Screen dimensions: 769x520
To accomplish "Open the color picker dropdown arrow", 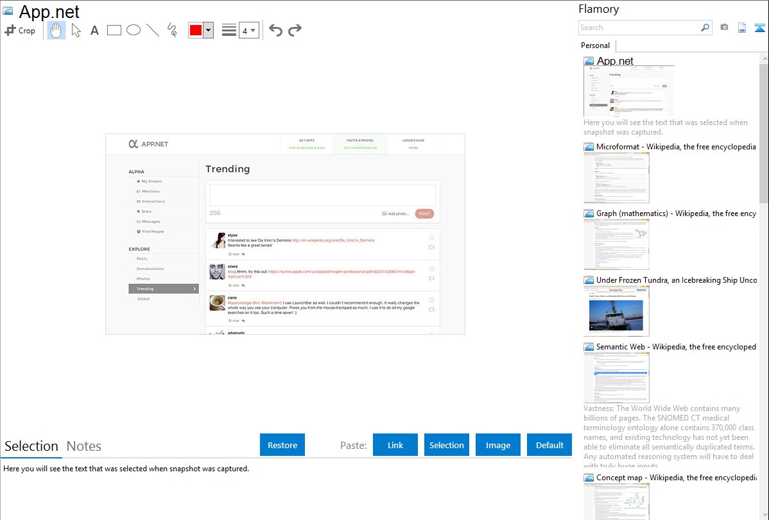I will (x=209, y=30).
